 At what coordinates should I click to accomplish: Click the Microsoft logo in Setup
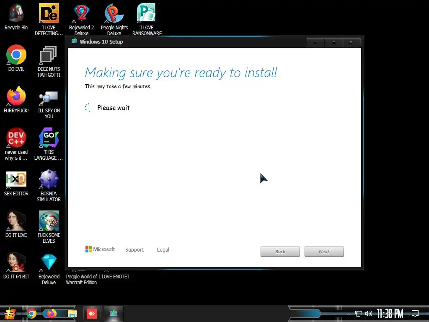[100, 249]
